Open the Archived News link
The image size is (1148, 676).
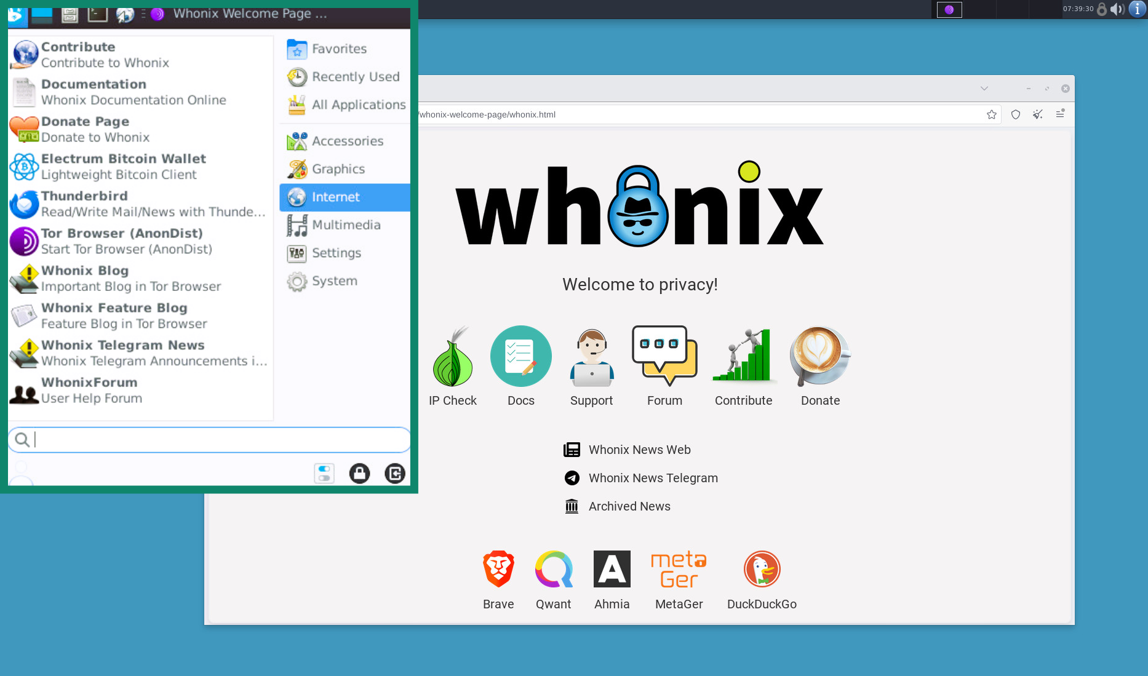pyautogui.click(x=629, y=506)
